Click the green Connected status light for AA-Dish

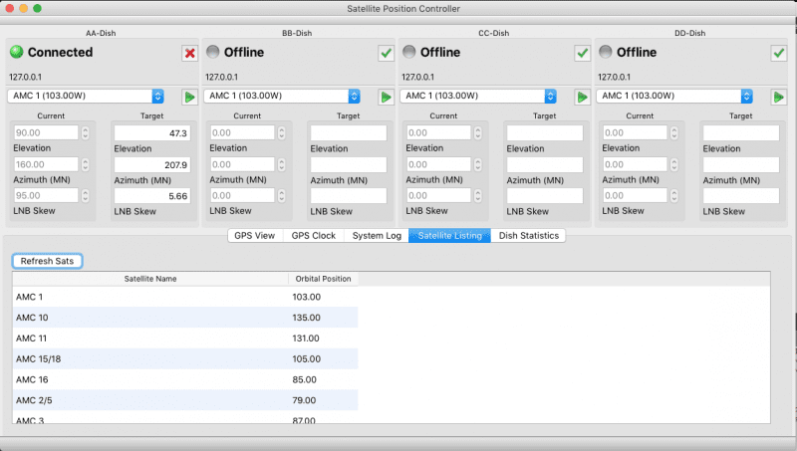[17, 52]
